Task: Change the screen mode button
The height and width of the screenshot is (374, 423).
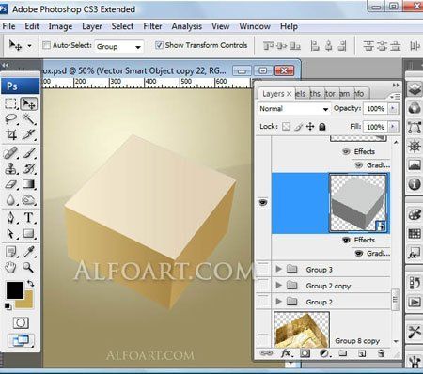Action: coord(21,341)
